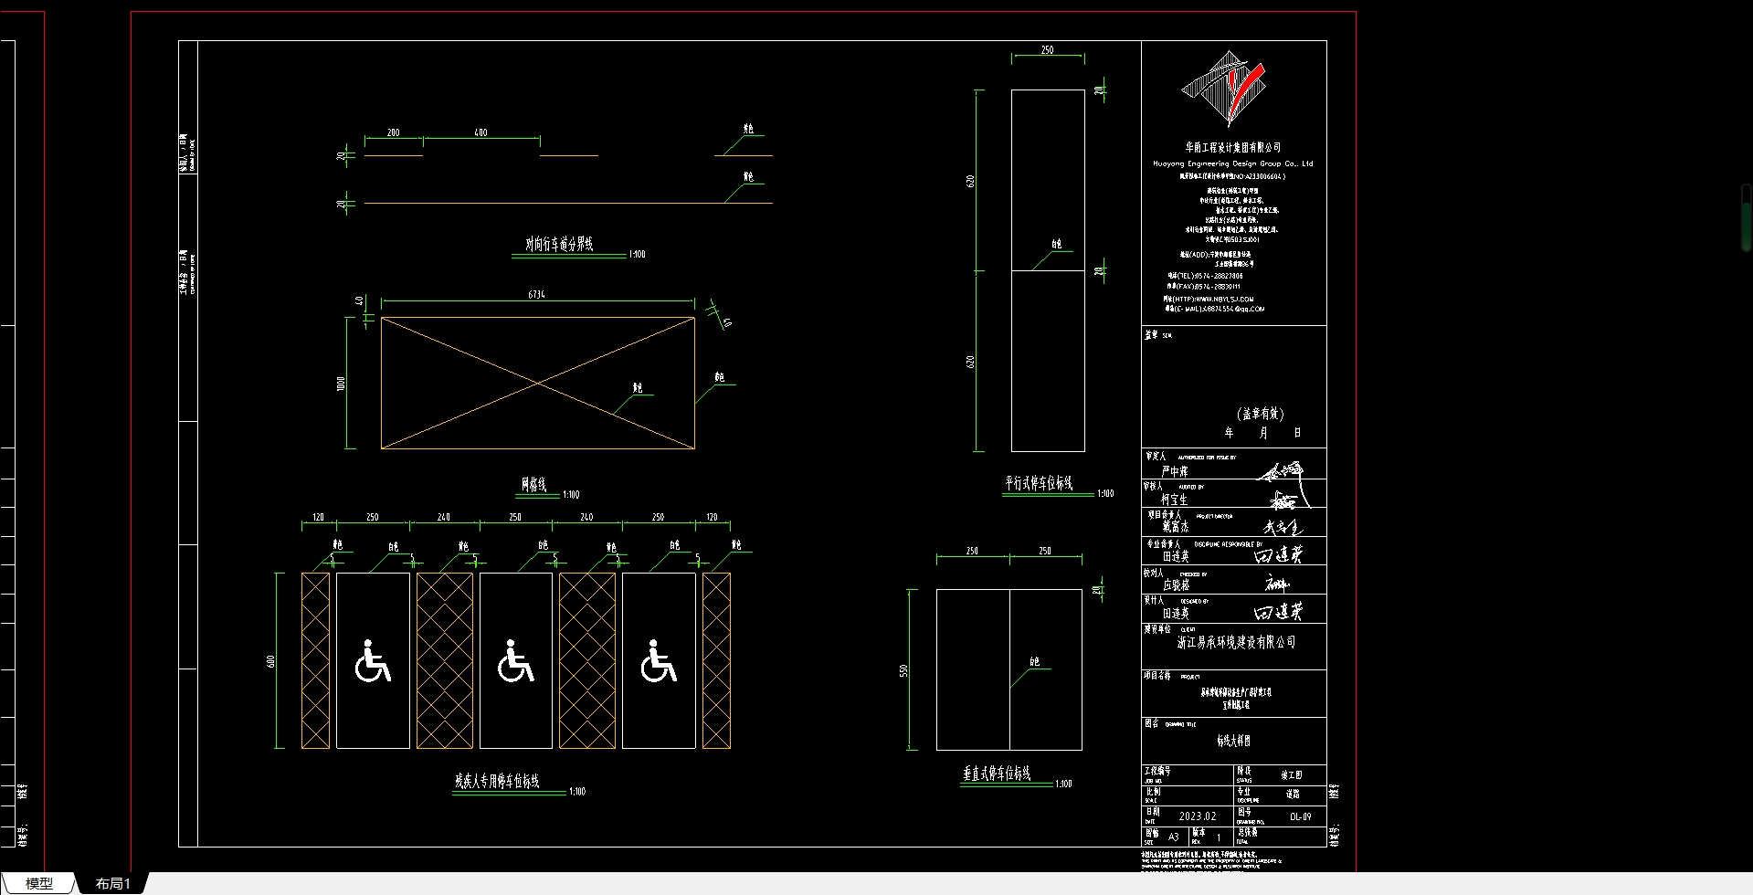Click the approver name 严中辉
This screenshot has width=1753, height=895.
[1175, 472]
